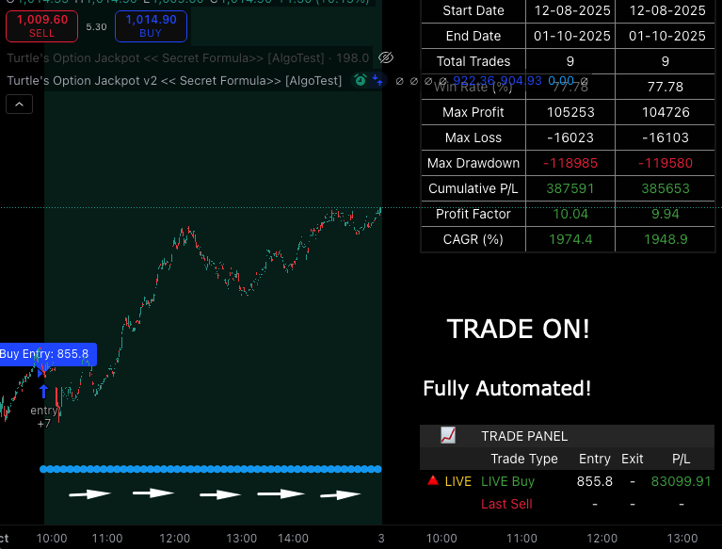Click the Total Trades row label
Viewport: 722px width, 549px height.
pyautogui.click(x=473, y=61)
